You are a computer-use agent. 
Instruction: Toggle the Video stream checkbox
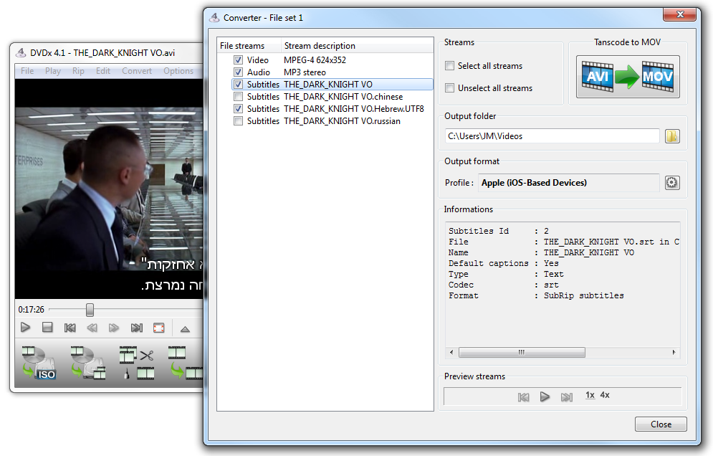point(238,60)
